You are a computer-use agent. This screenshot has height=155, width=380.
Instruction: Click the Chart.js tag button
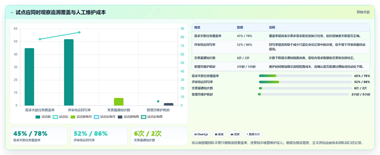click(x=201, y=134)
